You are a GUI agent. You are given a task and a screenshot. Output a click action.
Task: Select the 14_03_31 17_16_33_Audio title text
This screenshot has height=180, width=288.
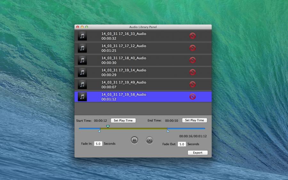[124, 34]
